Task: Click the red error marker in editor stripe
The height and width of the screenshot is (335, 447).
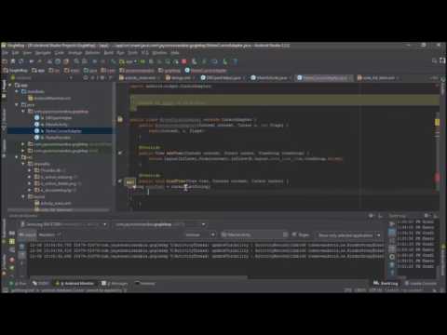Action: 437,178
